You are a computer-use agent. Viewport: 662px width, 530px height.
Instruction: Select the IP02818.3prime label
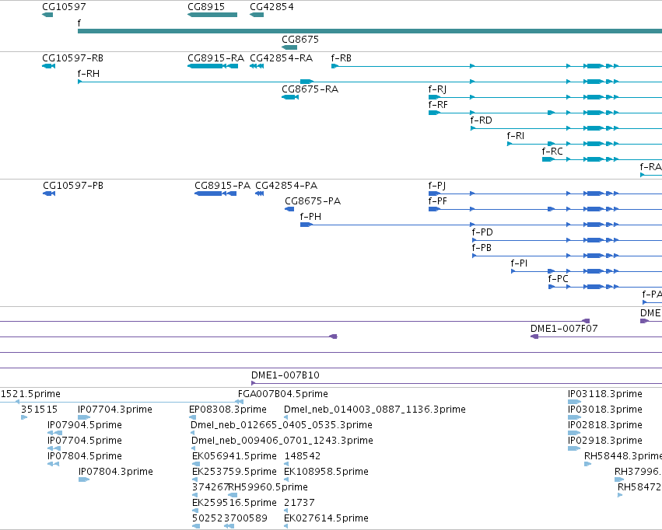[x=605, y=425]
